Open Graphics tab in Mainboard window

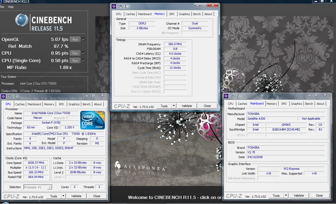(x=297, y=104)
